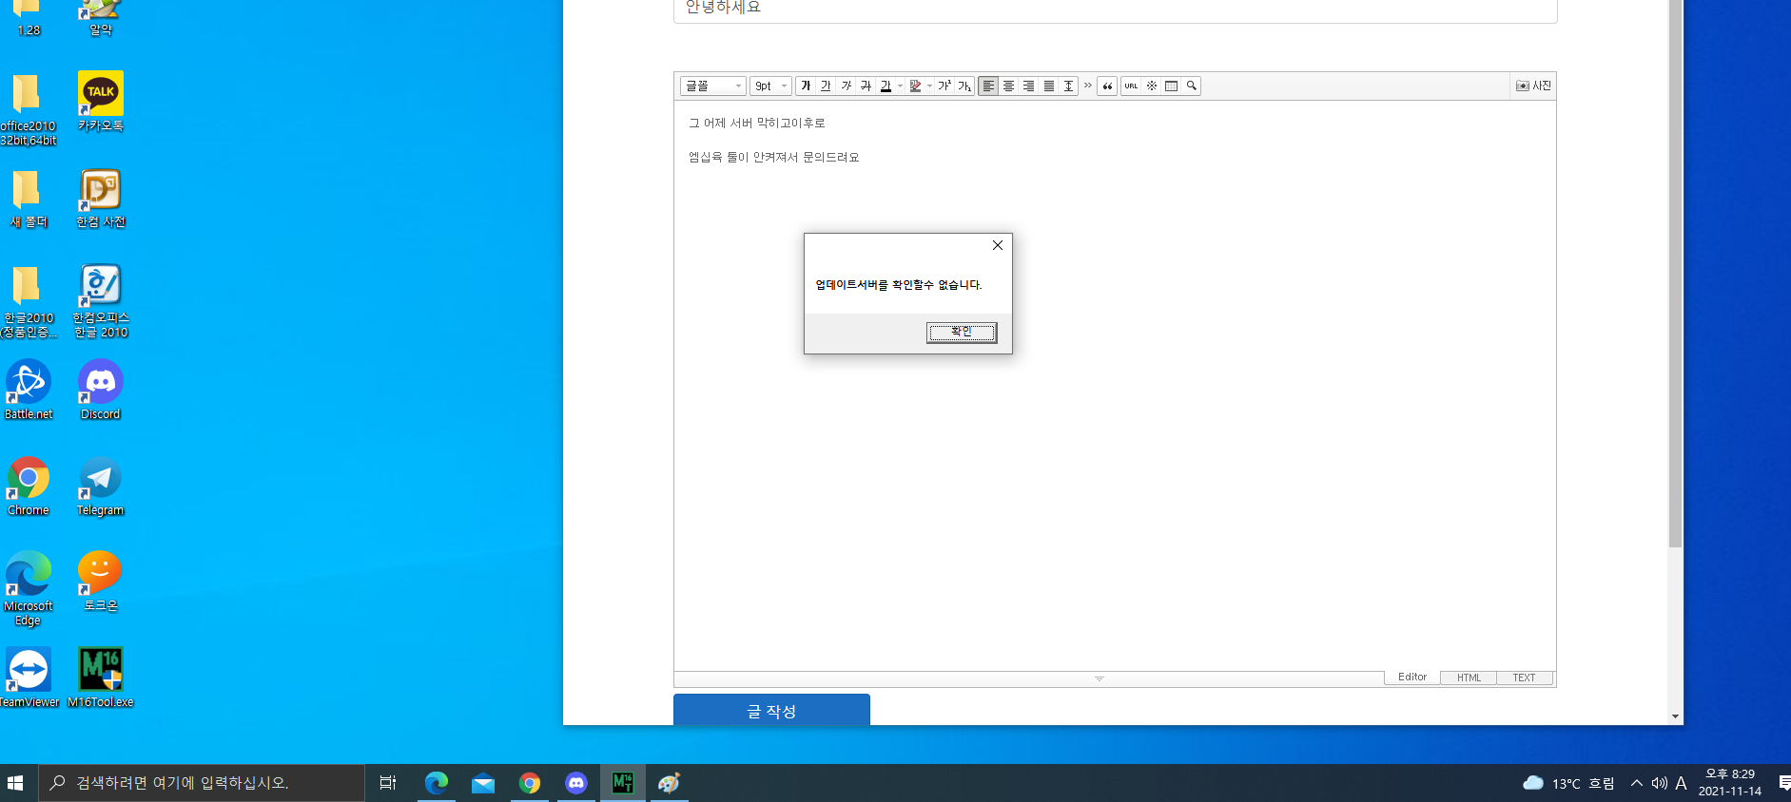Open the font family dropdown
This screenshot has height=802, width=1791.
click(x=712, y=86)
